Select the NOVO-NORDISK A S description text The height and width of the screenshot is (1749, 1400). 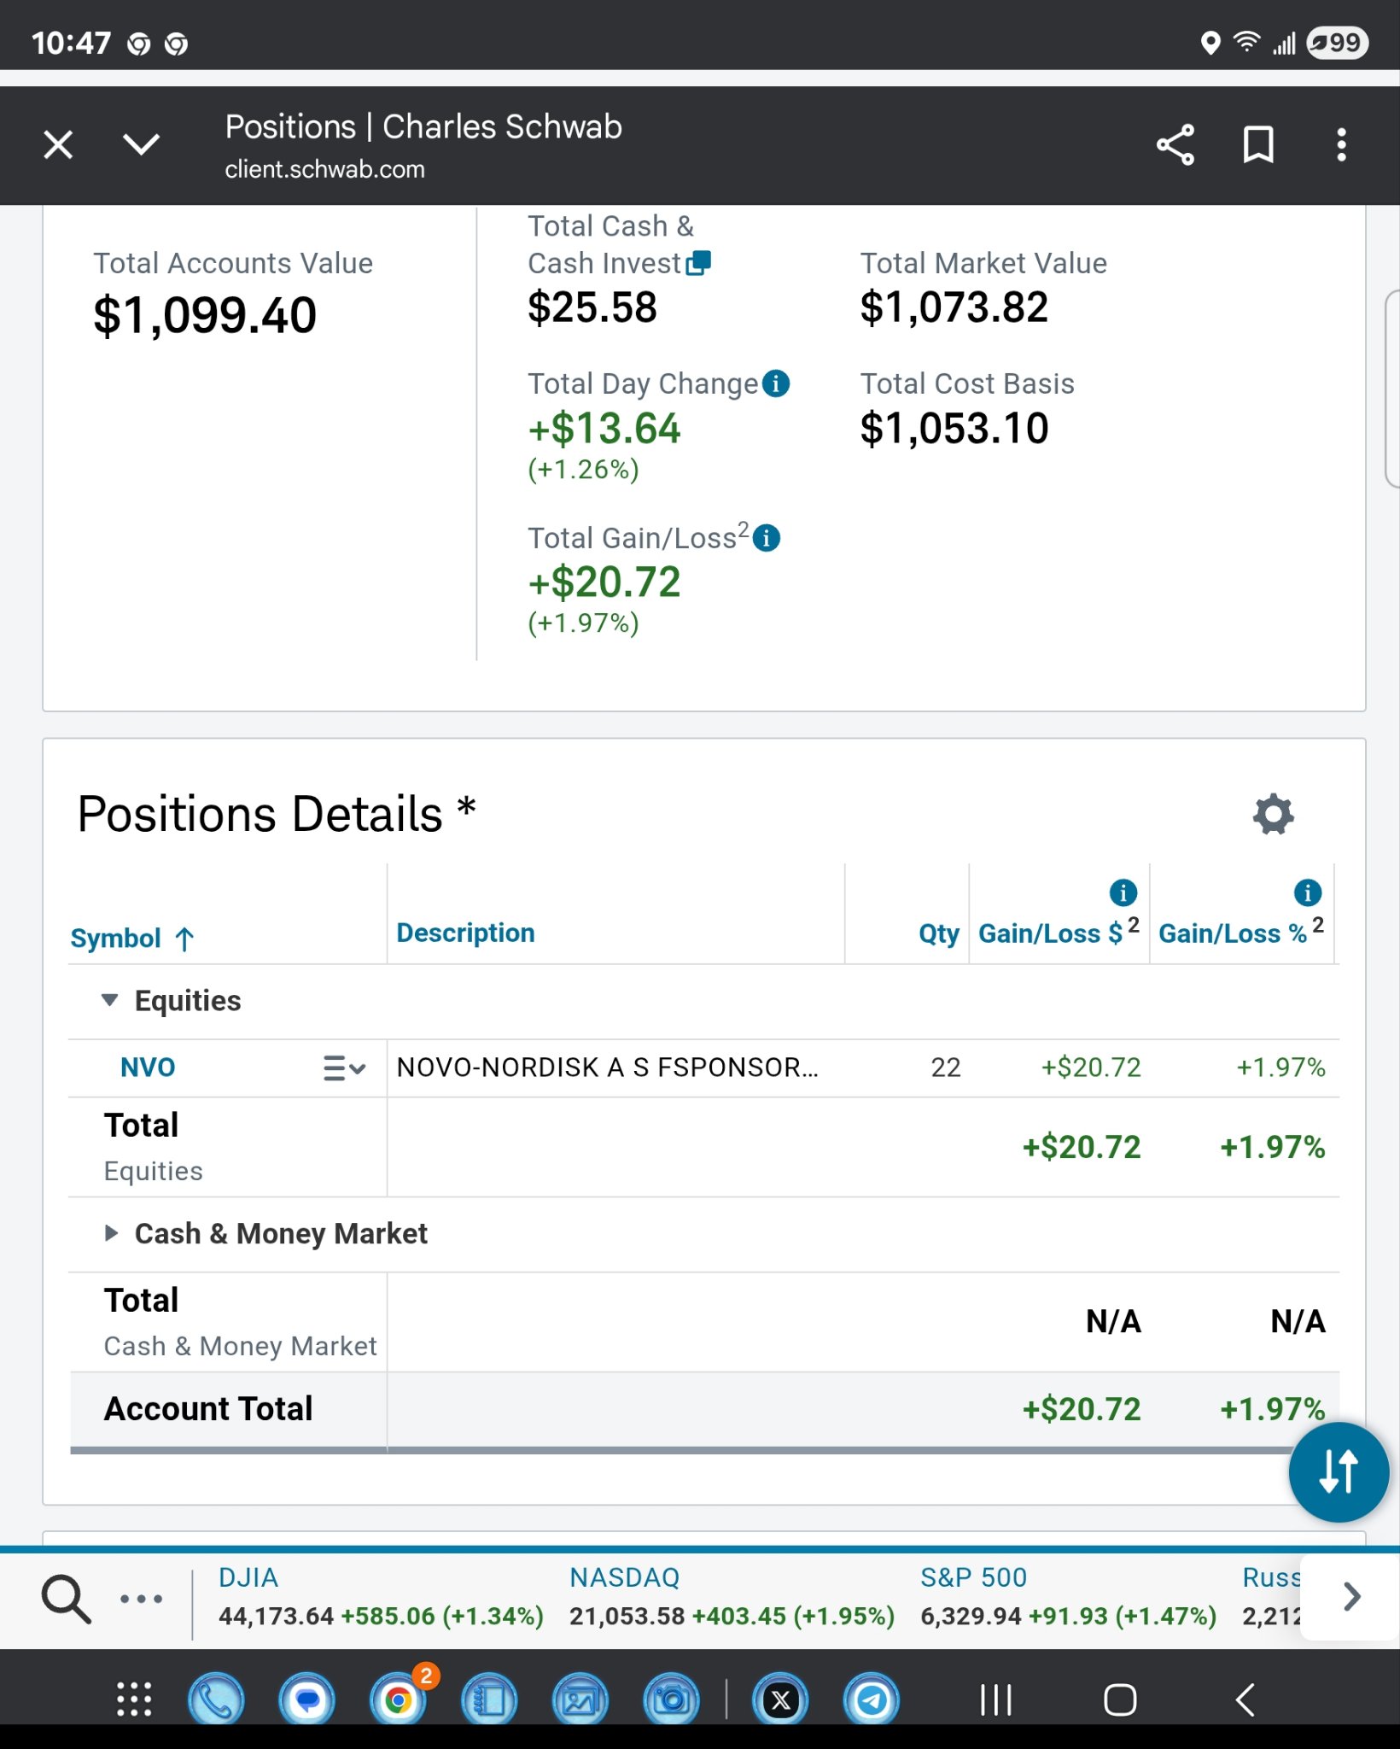coord(607,1068)
